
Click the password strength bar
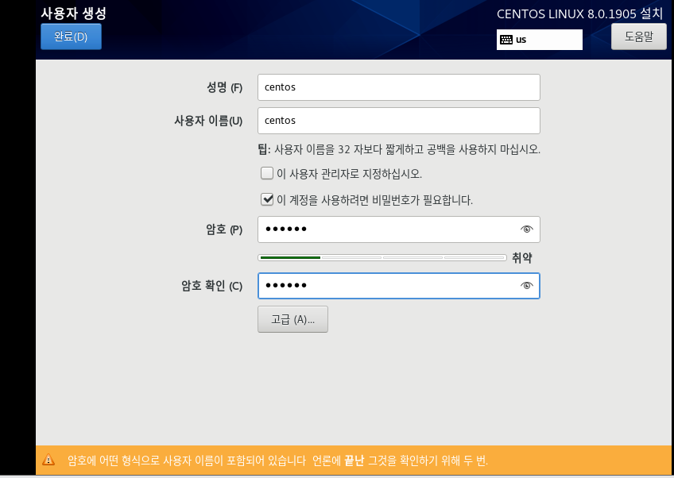[382, 258]
